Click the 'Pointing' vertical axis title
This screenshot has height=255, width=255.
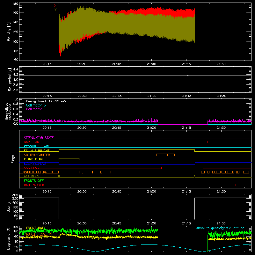(9, 32)
